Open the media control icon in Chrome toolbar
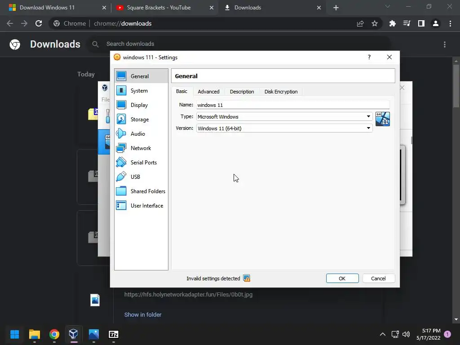 407,23
